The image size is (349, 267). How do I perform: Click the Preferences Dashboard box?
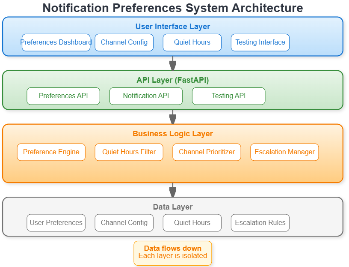56,42
